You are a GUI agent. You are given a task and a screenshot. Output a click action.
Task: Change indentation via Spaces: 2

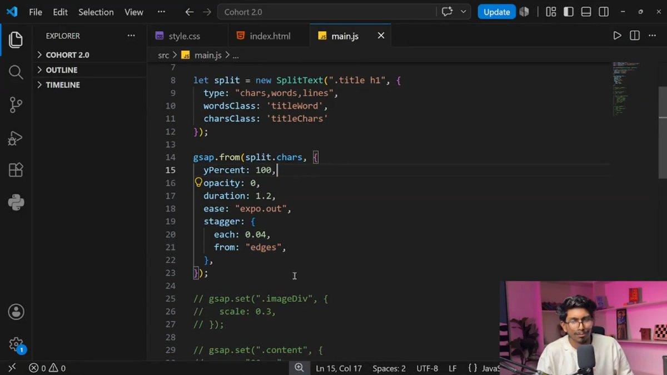(x=389, y=368)
